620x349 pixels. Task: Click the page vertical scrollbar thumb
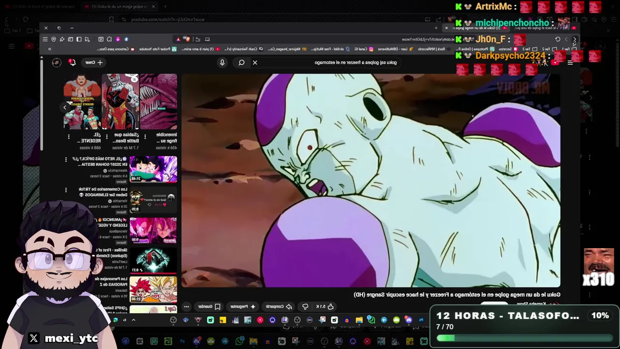point(42,104)
